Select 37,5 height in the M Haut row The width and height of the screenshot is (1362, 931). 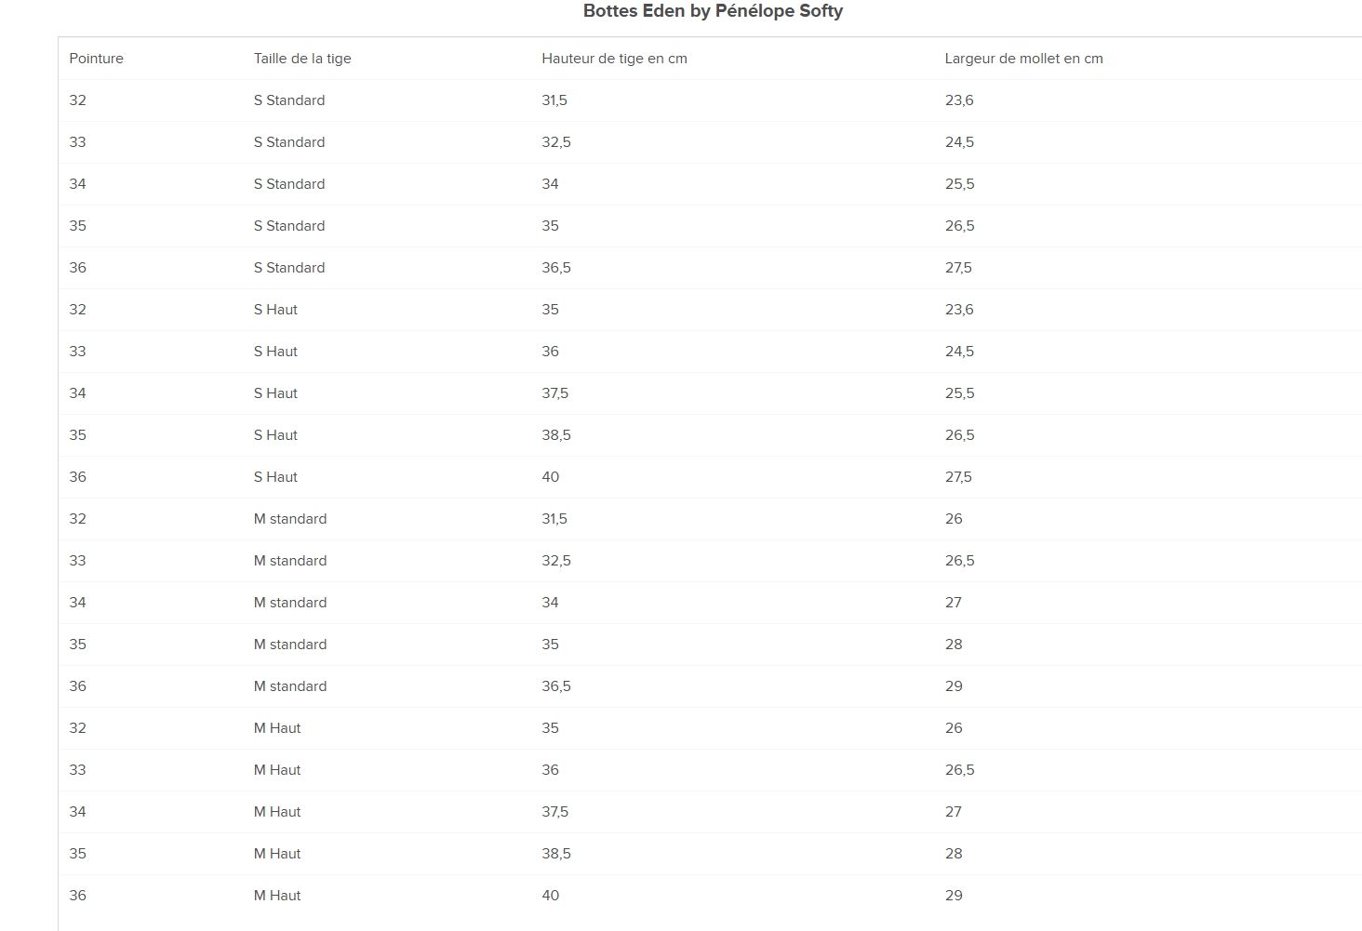(x=554, y=811)
